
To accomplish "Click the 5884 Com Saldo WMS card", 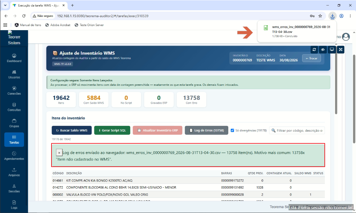I will [93, 99].
